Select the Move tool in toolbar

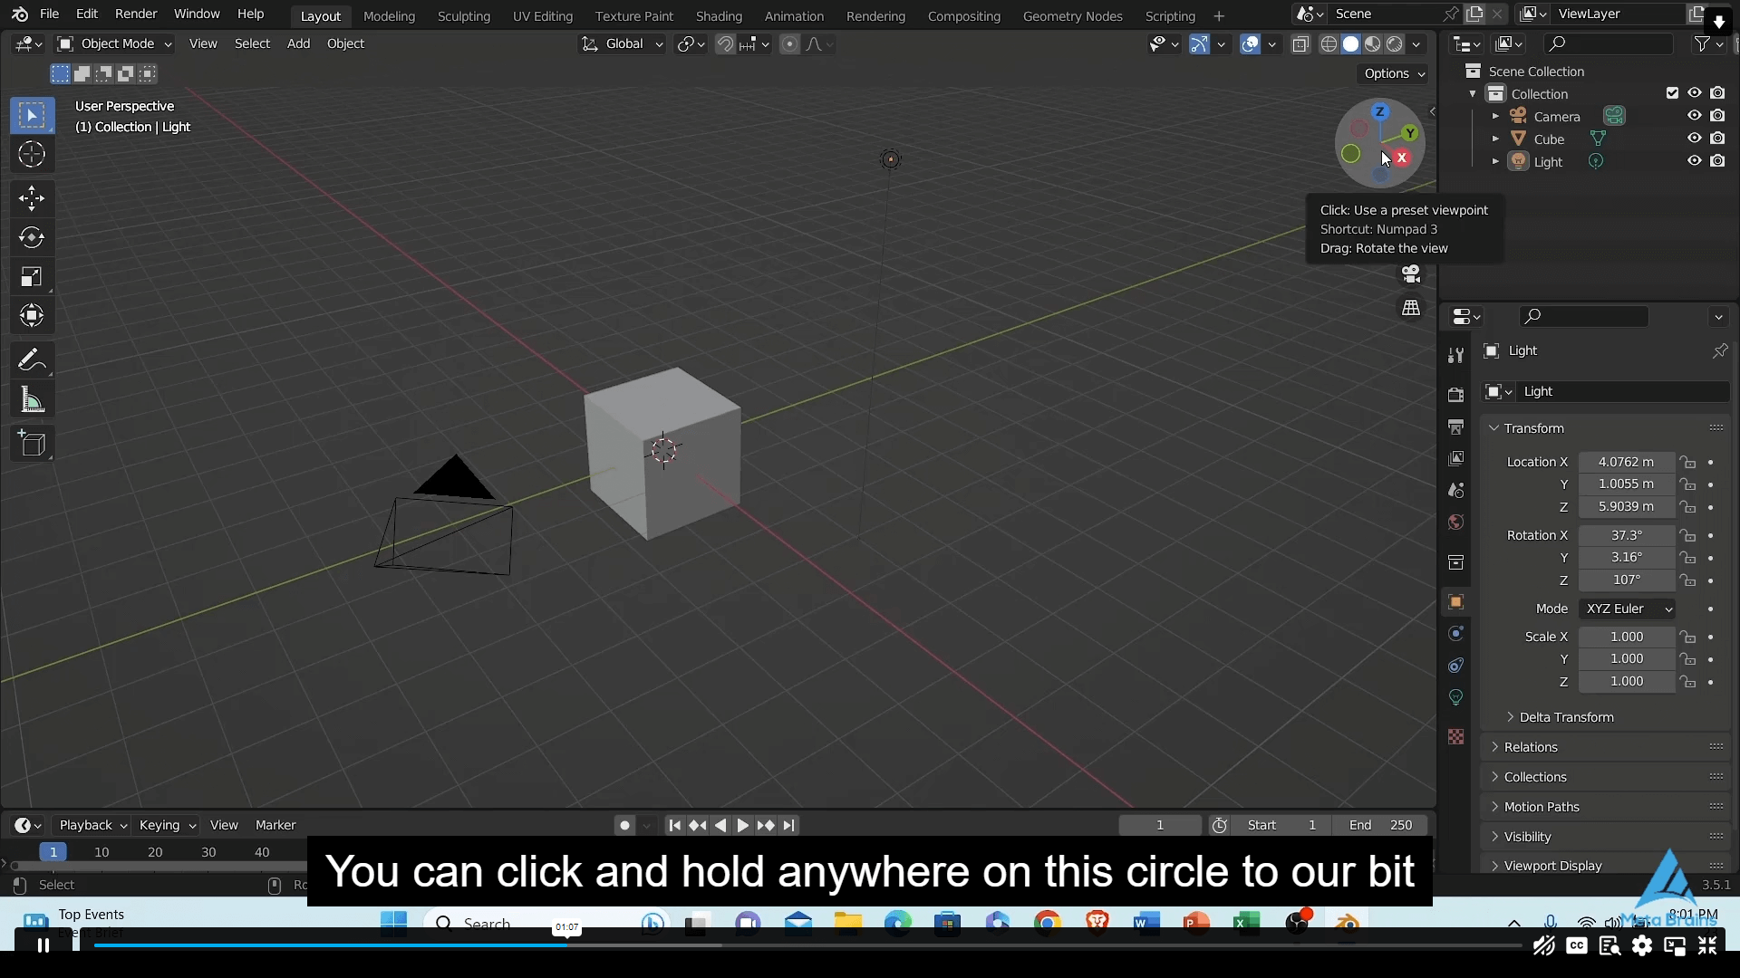(31, 196)
